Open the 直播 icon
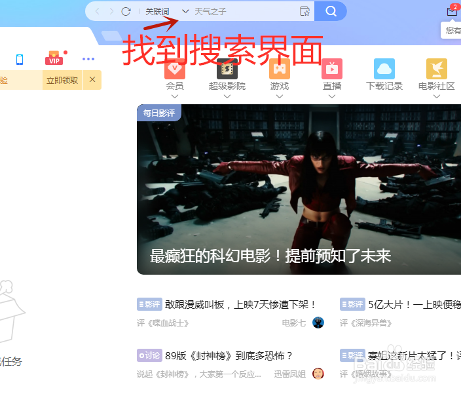Image resolution: width=461 pixels, height=394 pixels. click(x=332, y=69)
